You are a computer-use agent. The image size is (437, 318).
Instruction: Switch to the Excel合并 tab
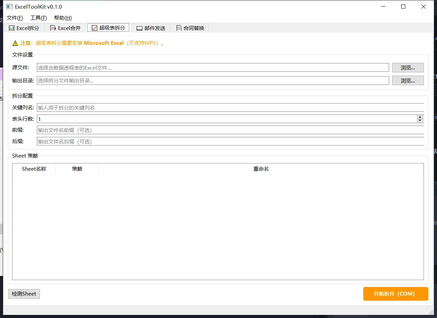point(65,28)
